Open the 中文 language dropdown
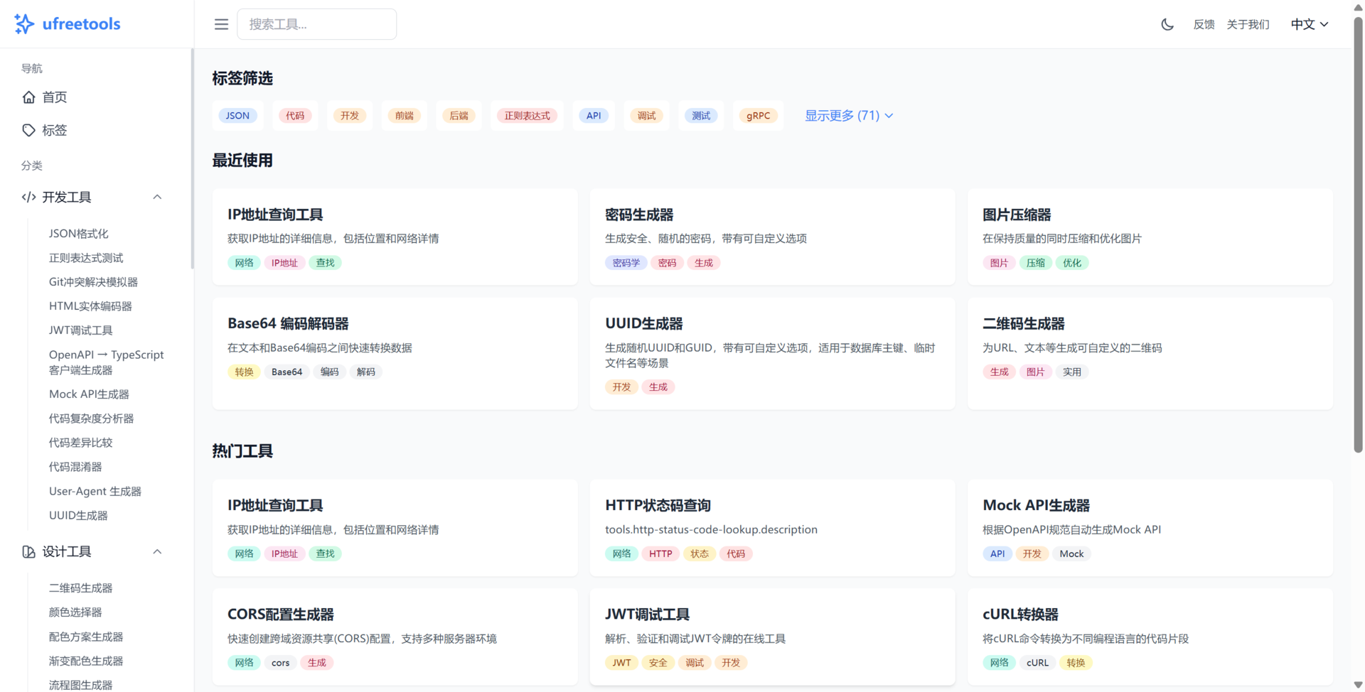This screenshot has width=1365, height=692. pos(1309,24)
